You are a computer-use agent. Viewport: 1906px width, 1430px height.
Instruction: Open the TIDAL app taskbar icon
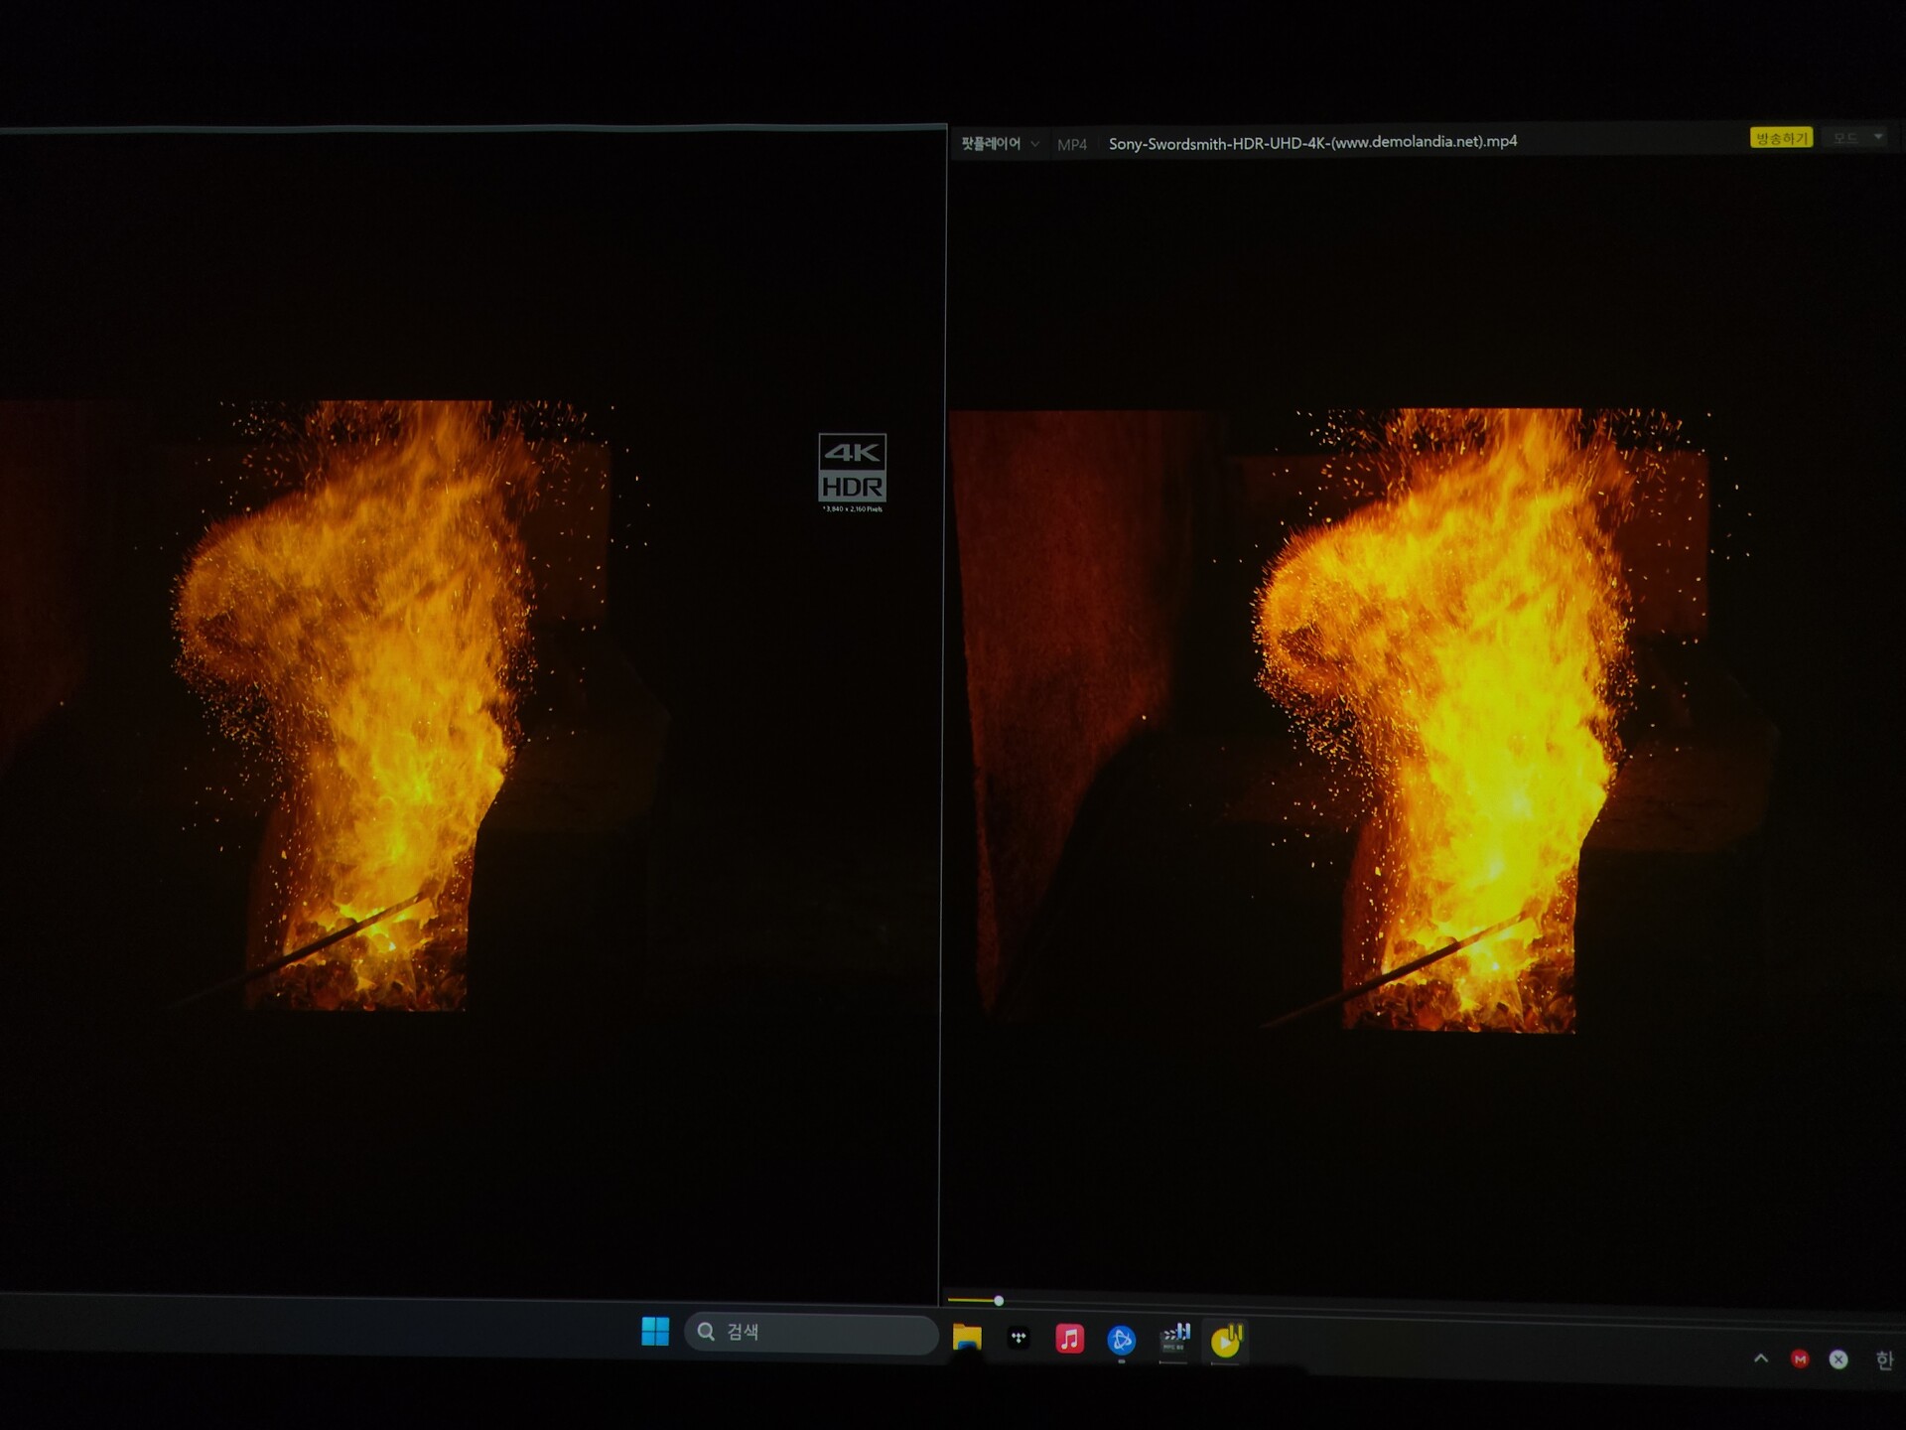[1019, 1339]
